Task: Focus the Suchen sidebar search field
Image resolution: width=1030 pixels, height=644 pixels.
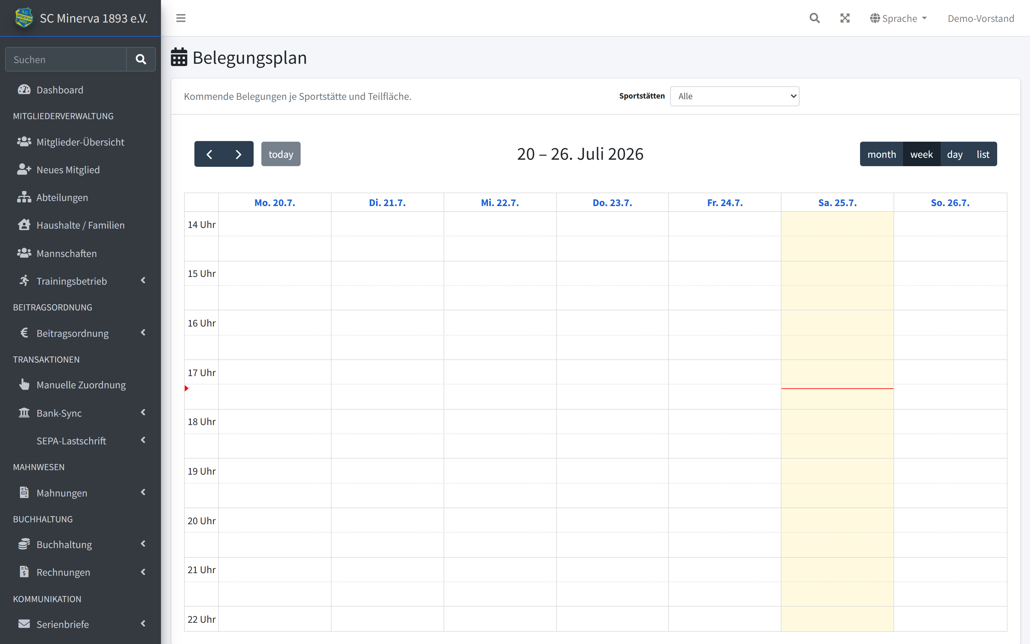Action: click(66, 59)
